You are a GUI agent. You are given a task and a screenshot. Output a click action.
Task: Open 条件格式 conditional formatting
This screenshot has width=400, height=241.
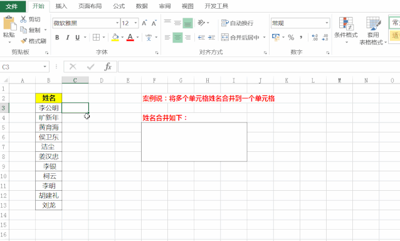coord(346,30)
